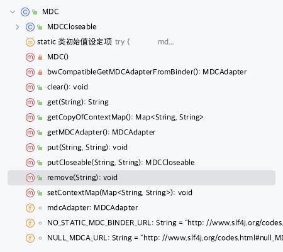The height and width of the screenshot is (252, 283).
Task: Click the public visibility icon beside get(String)
Action: point(40,102)
